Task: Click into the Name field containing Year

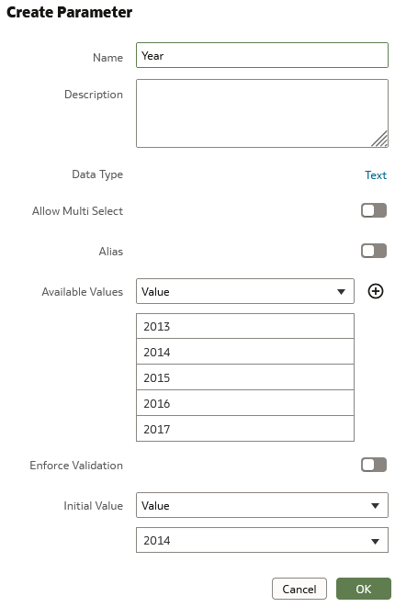Action: point(262,55)
